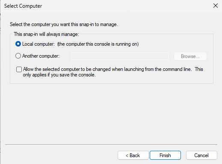222x164 pixels.
Task: Click the Another computer name text field
Action: pyautogui.click(x=120, y=56)
